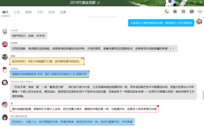Click the username 瑞桑

[13, 56]
